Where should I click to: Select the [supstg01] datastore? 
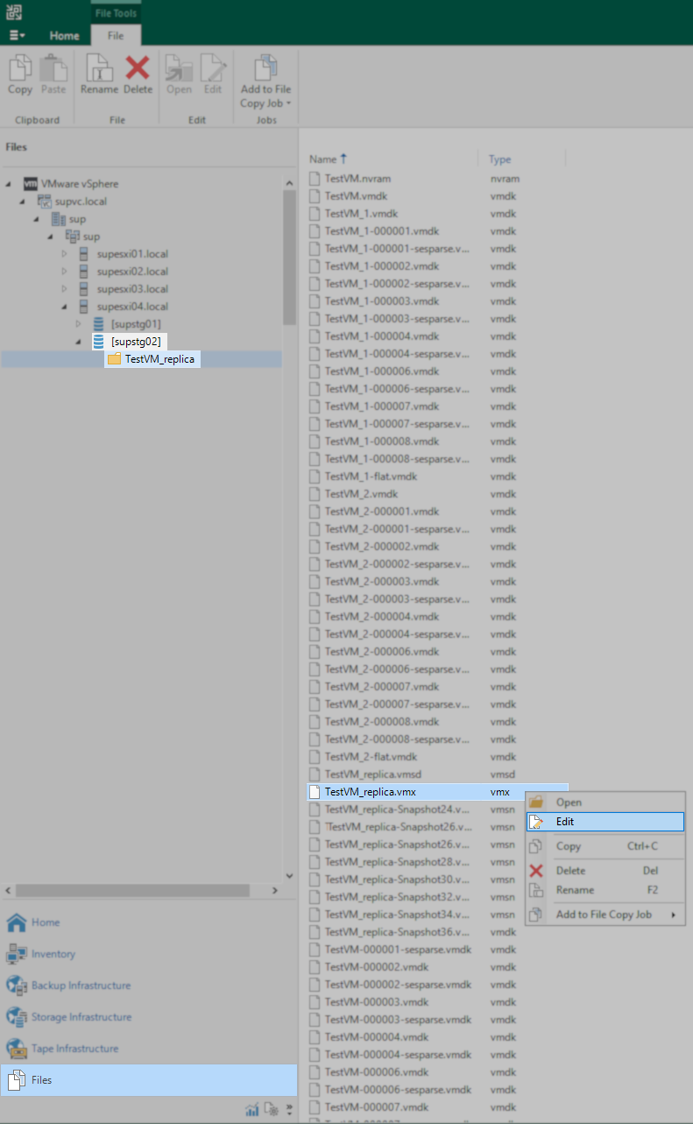[x=136, y=324]
